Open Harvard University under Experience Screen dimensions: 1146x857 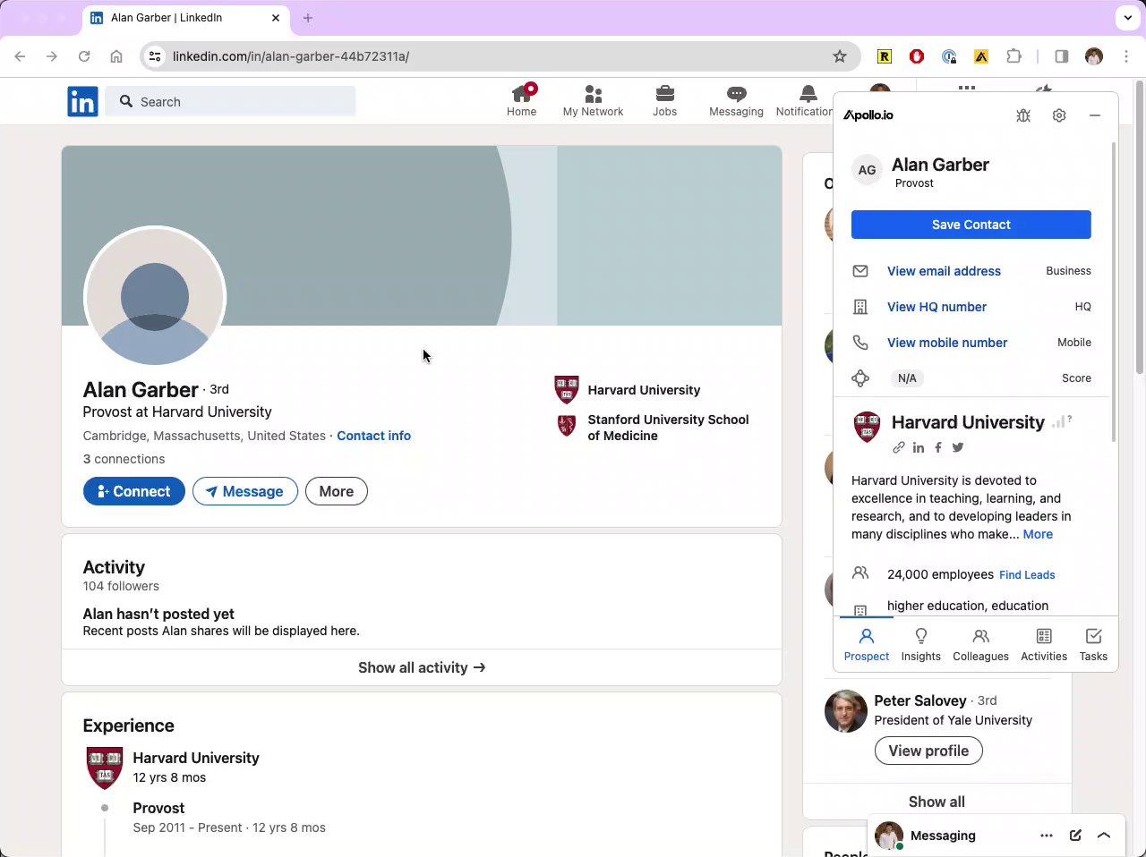(196, 758)
